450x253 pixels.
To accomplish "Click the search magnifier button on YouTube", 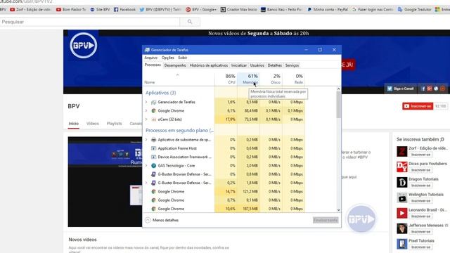I will coord(190,22).
